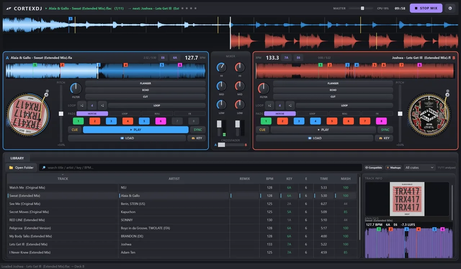Halve the loop length on Deck A
Viewport: 461px width, 269px height.
tap(82, 106)
